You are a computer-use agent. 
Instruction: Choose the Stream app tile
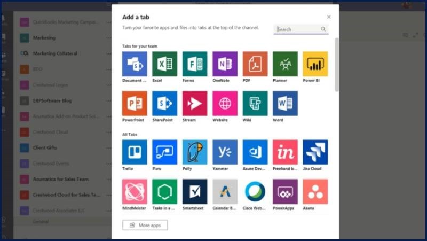click(x=195, y=103)
